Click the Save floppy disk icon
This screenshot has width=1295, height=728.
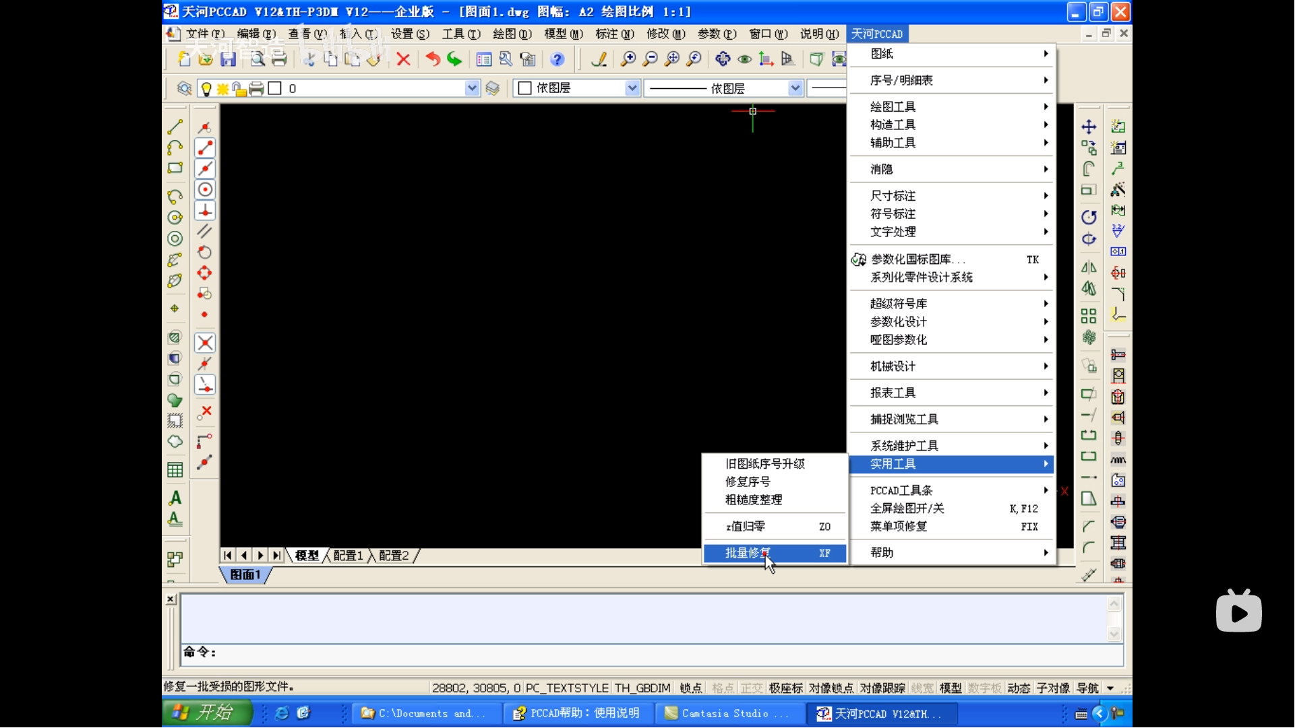point(229,59)
